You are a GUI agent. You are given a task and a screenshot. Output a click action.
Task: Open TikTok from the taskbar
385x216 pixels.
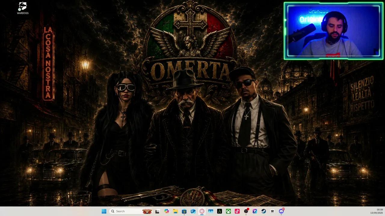(237, 211)
